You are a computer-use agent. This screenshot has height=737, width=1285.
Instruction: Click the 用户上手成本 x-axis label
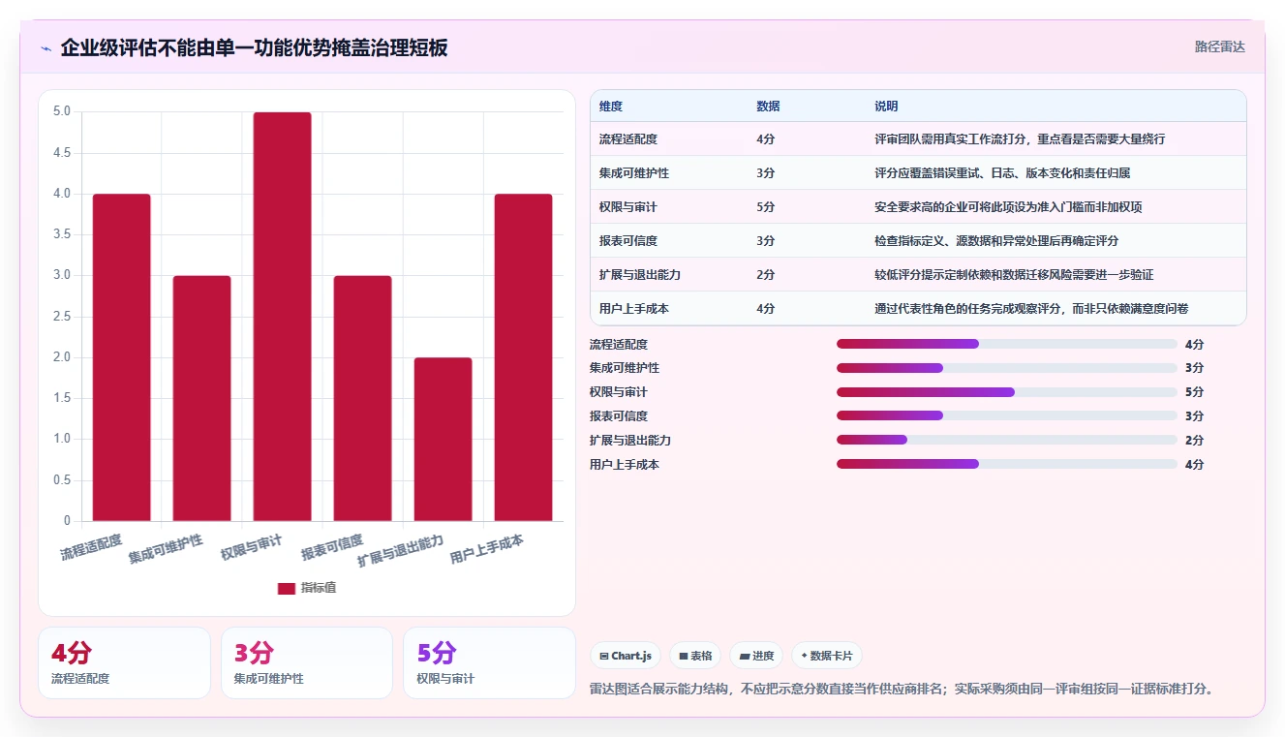pos(487,549)
